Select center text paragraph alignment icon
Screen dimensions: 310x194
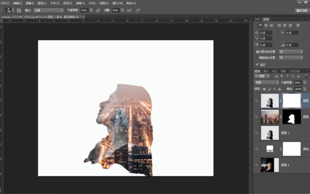coord(266,25)
